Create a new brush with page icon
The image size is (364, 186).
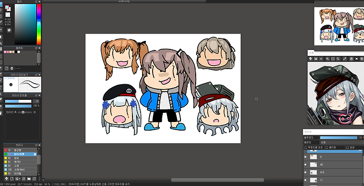point(12,178)
